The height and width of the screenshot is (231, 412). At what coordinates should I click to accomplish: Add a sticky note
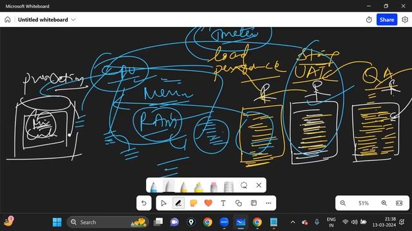click(193, 203)
